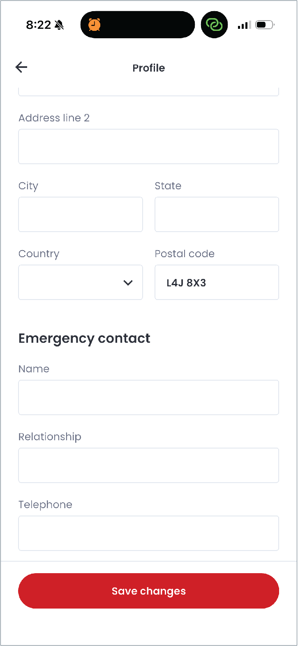Viewport: 298px width, 646px height.
Task: Tap the partially hidden field above Address line 2
Action: (x=149, y=92)
